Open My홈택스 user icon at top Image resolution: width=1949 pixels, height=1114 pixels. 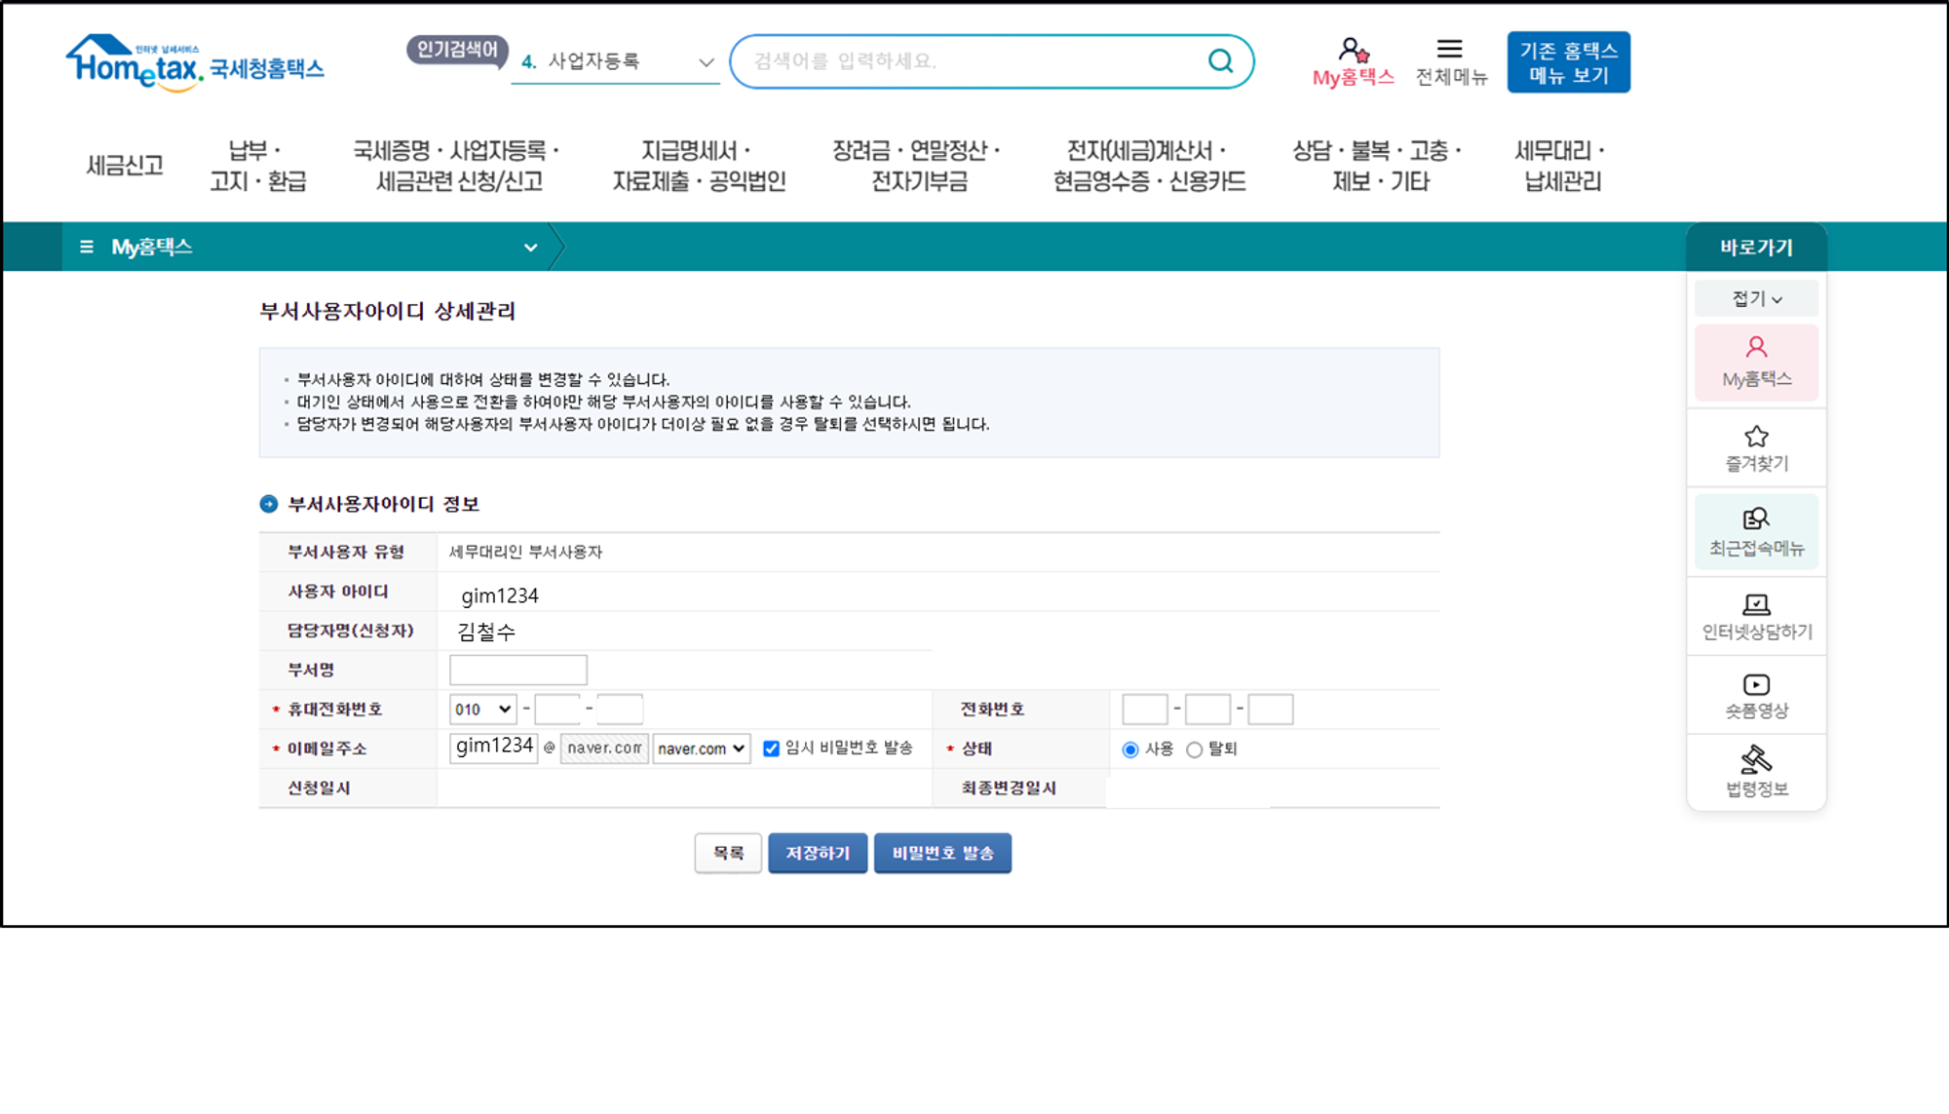(x=1353, y=51)
